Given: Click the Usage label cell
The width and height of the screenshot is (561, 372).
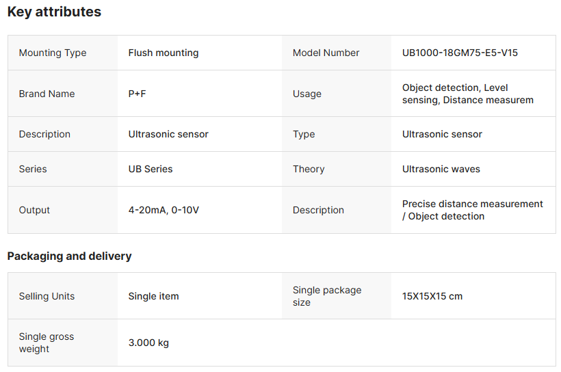Looking at the screenshot, I should coord(307,94).
